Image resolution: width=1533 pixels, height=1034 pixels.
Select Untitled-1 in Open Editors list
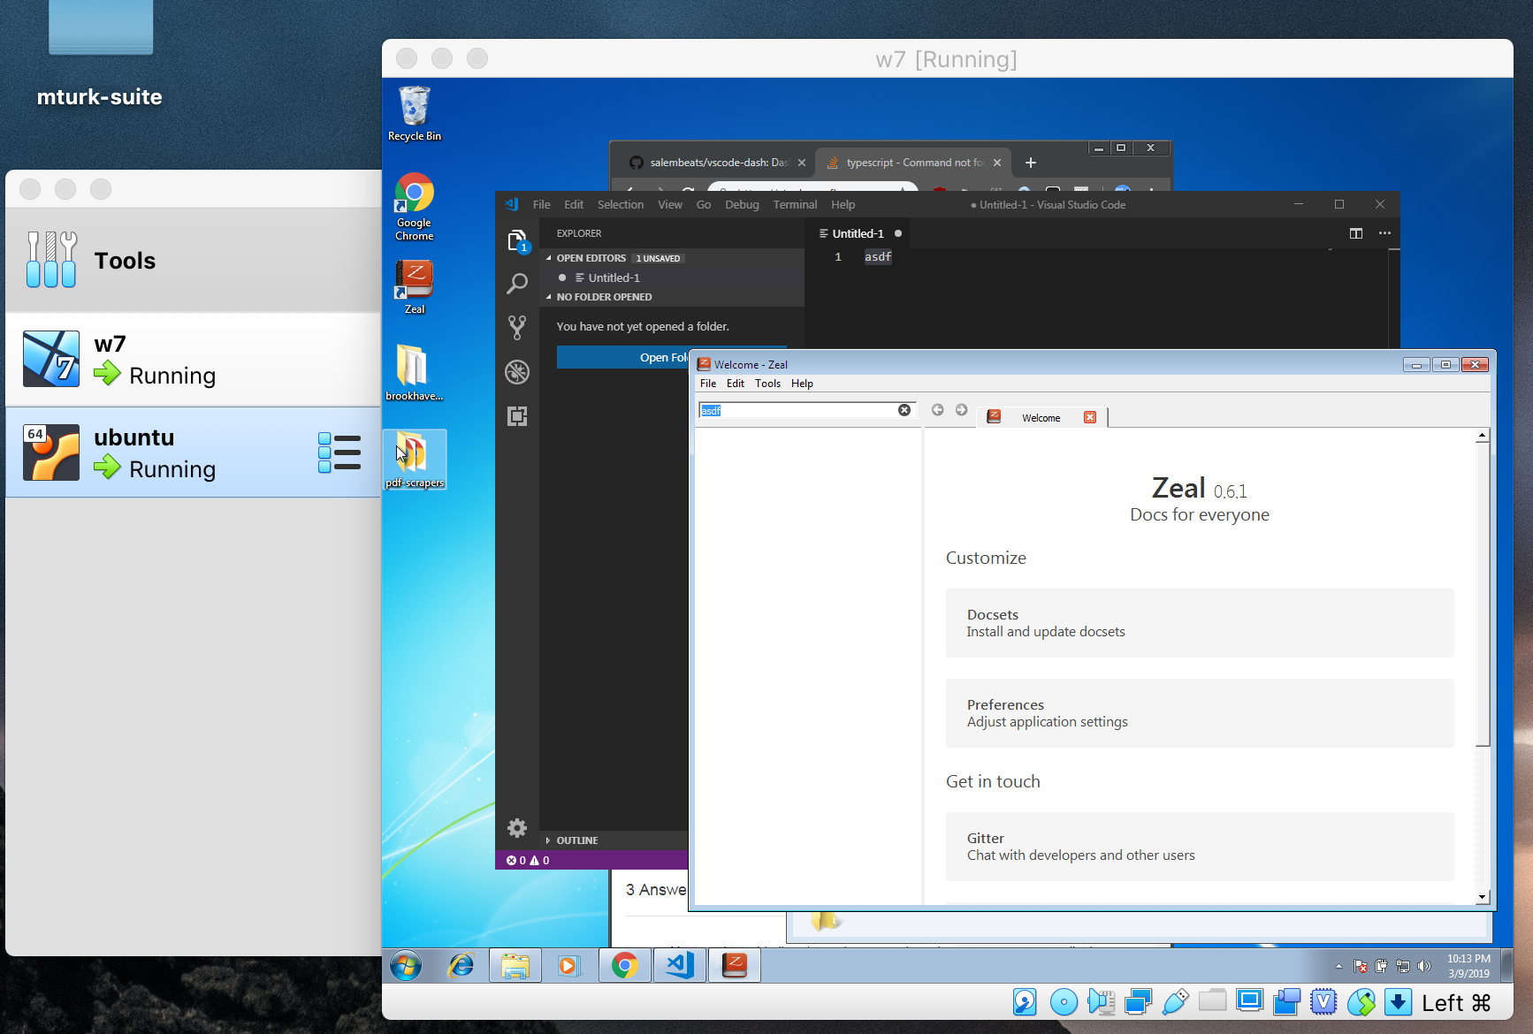[672, 278]
